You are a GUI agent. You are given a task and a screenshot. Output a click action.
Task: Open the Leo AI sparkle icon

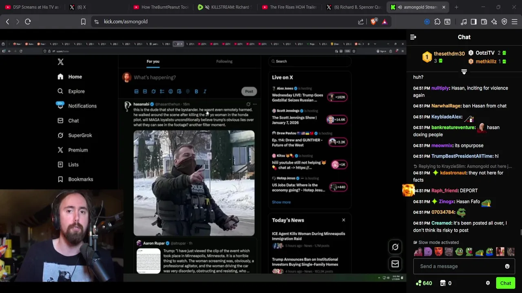coord(494,22)
